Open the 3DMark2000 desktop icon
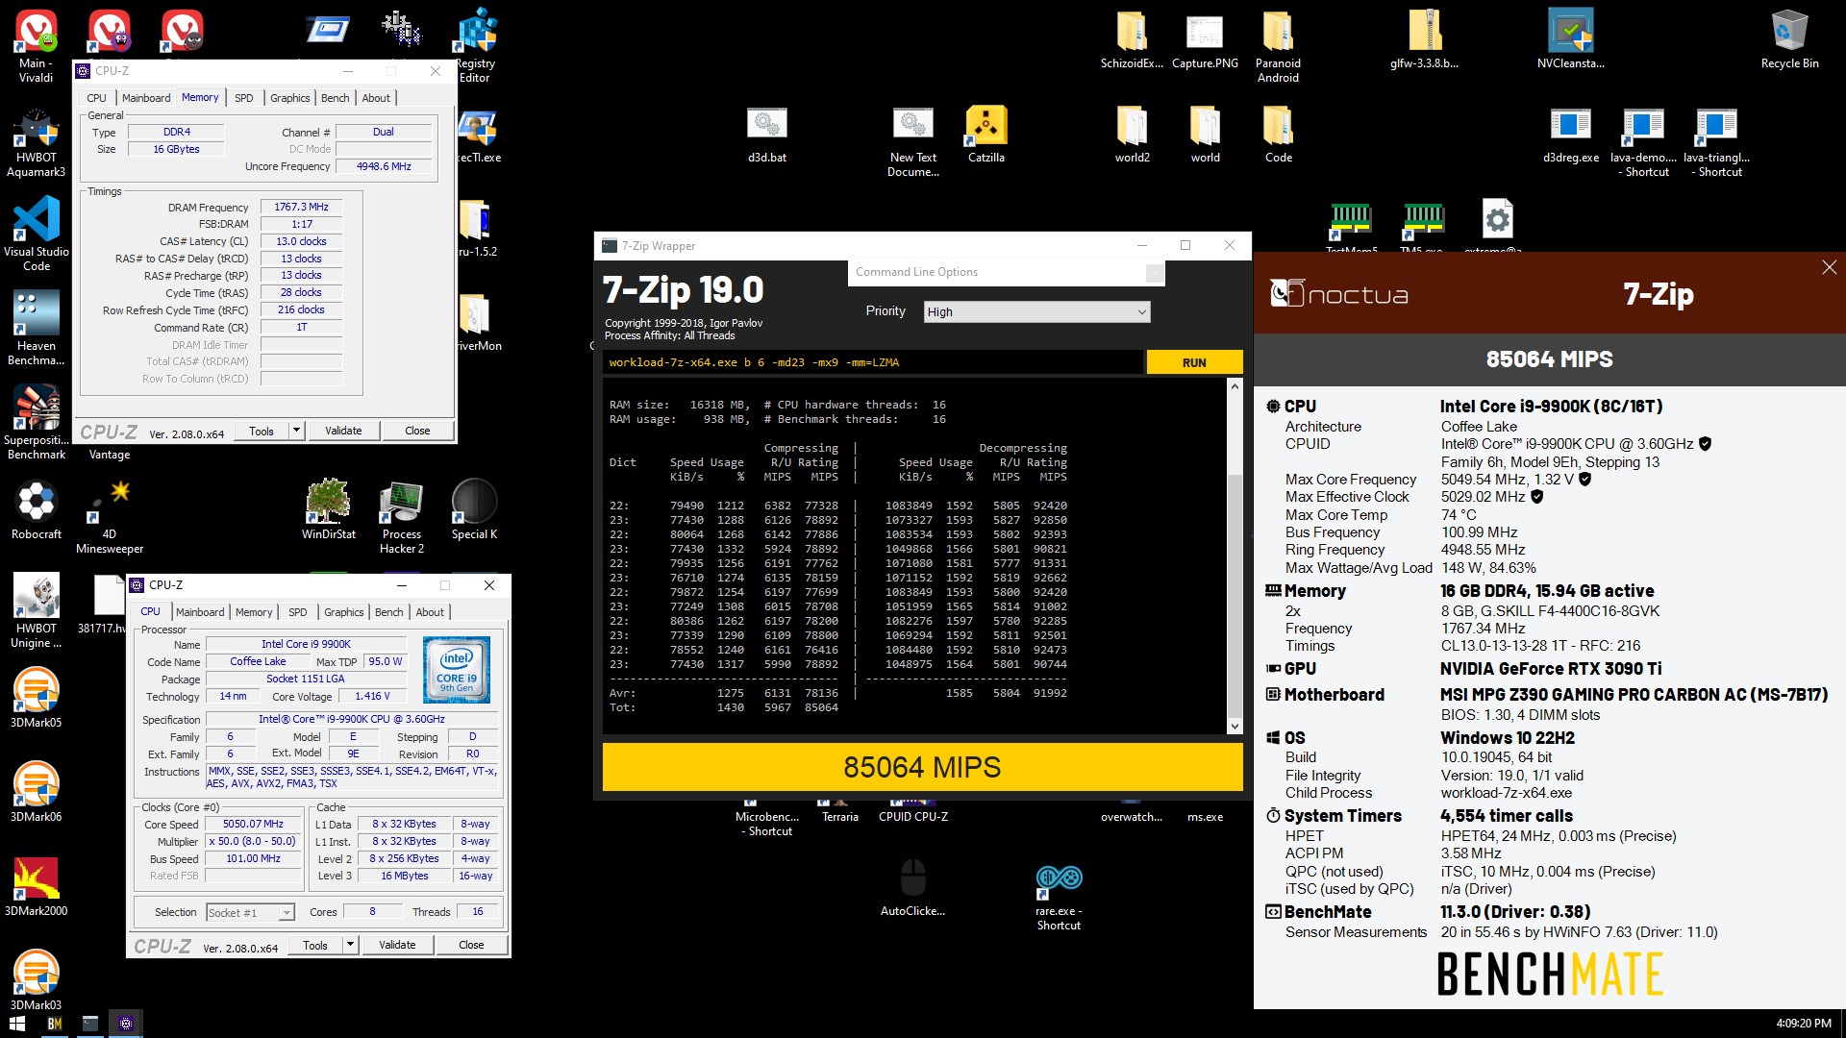The image size is (1846, 1038). click(36, 886)
